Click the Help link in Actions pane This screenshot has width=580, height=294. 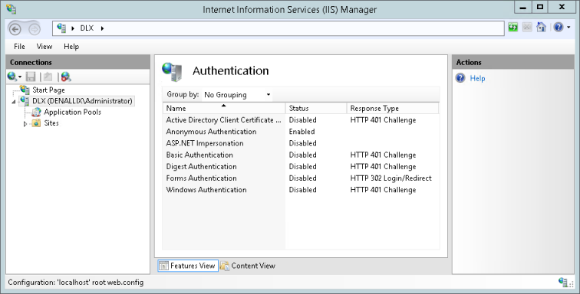pos(477,78)
